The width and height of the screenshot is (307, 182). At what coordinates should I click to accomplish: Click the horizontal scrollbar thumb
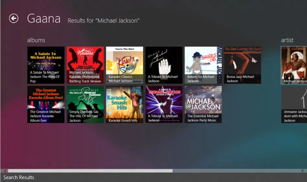(90, 171)
